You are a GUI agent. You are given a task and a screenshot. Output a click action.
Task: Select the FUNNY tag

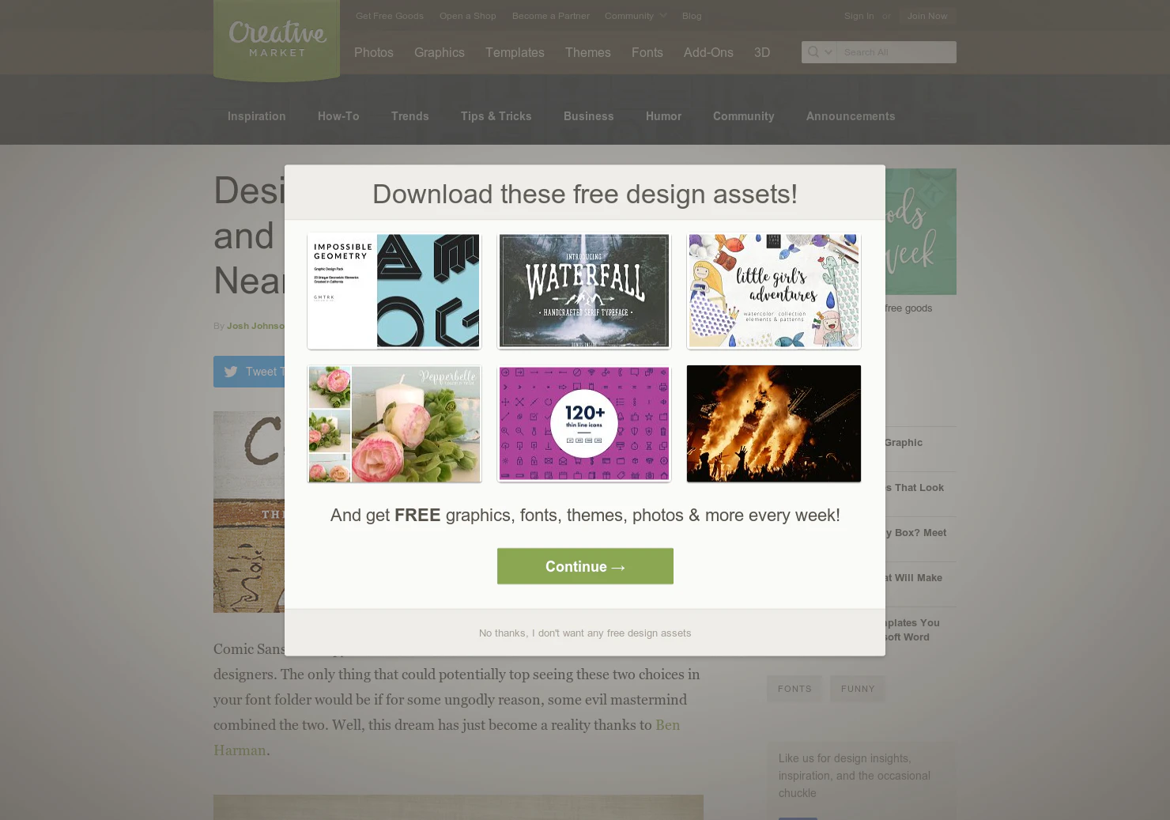point(858,689)
